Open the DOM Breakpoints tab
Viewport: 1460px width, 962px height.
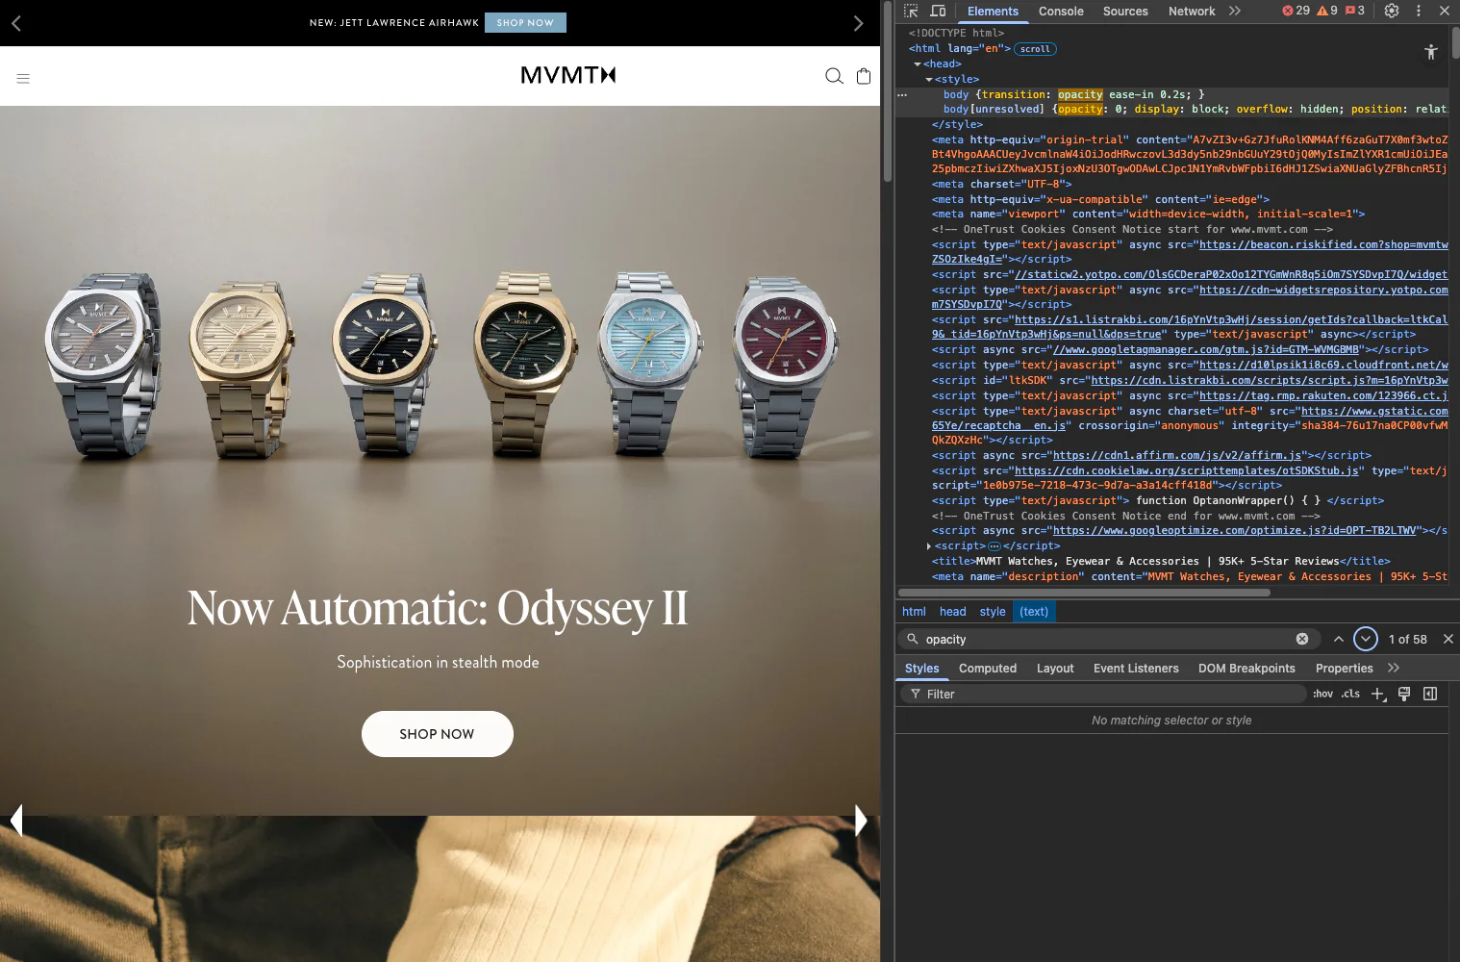point(1246,668)
